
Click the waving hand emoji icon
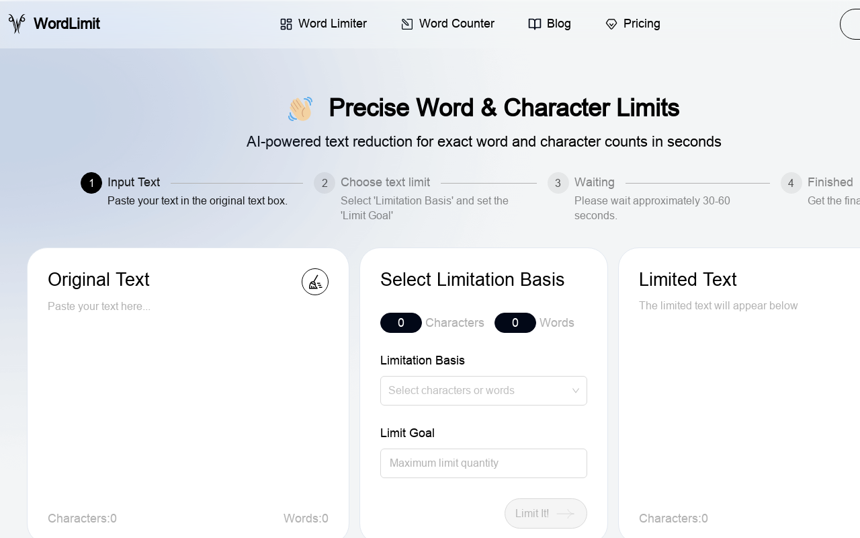(x=300, y=108)
